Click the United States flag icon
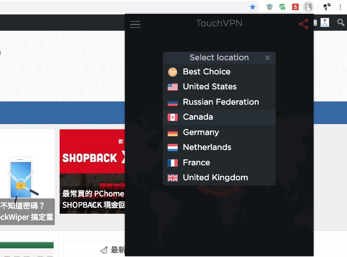This screenshot has height=257, width=347. click(172, 87)
